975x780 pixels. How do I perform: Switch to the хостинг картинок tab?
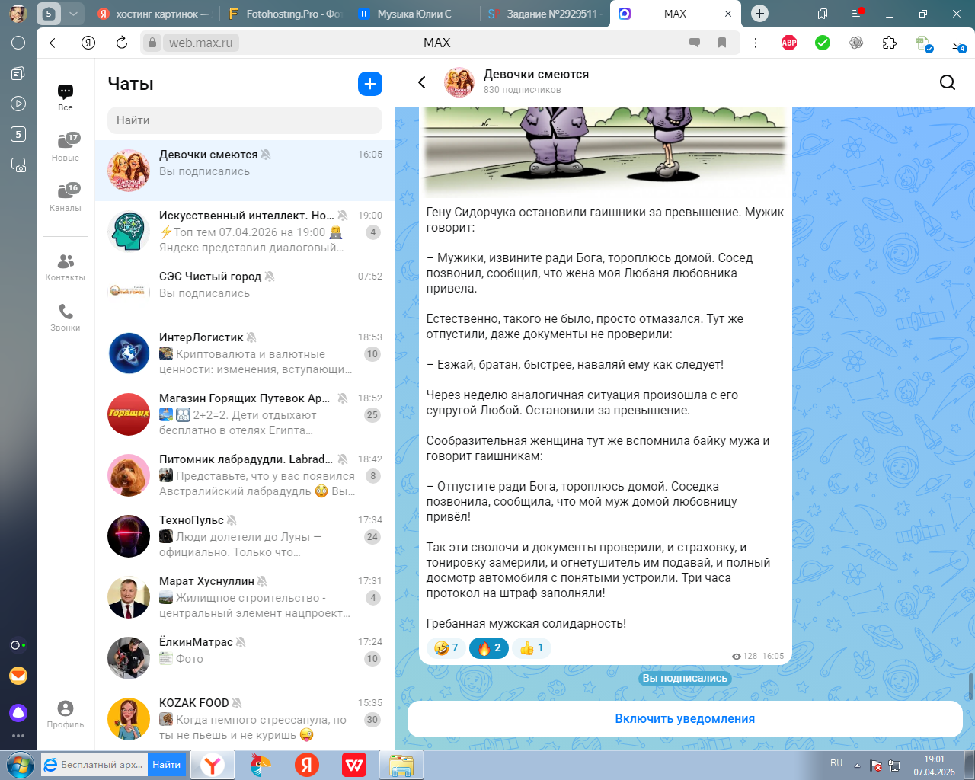pos(154,14)
